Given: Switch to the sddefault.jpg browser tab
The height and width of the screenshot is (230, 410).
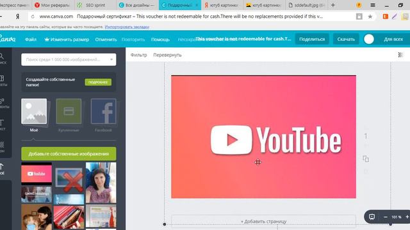Looking at the screenshot, I should click(x=307, y=5).
